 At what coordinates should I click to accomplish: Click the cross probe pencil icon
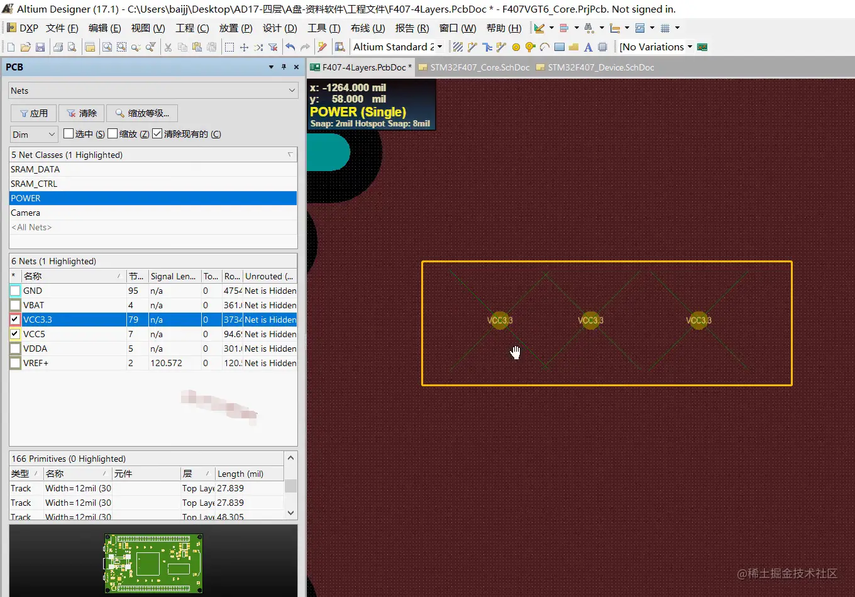coord(323,47)
